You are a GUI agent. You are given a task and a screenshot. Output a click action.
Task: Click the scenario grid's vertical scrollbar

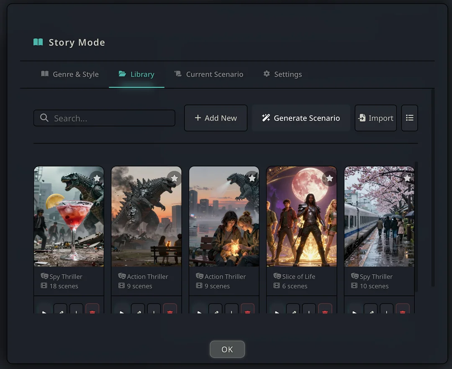[416, 226]
